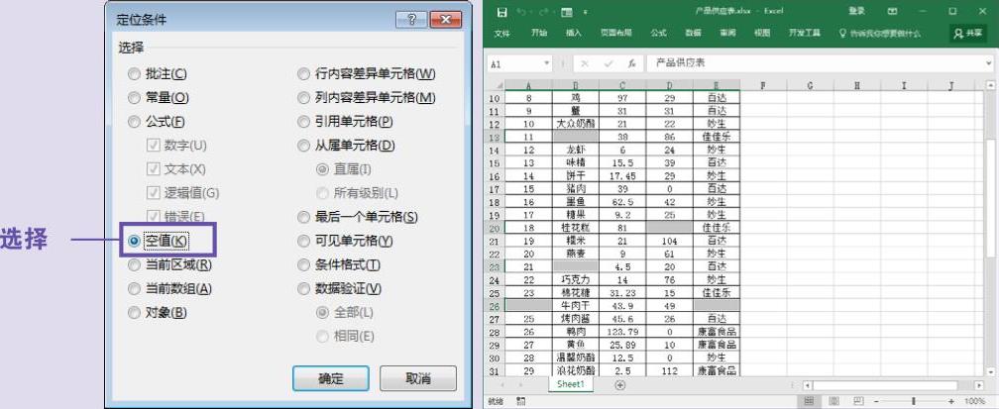Select the 当前数组(A) radio option
999x409 pixels.
pyautogui.click(x=169, y=289)
